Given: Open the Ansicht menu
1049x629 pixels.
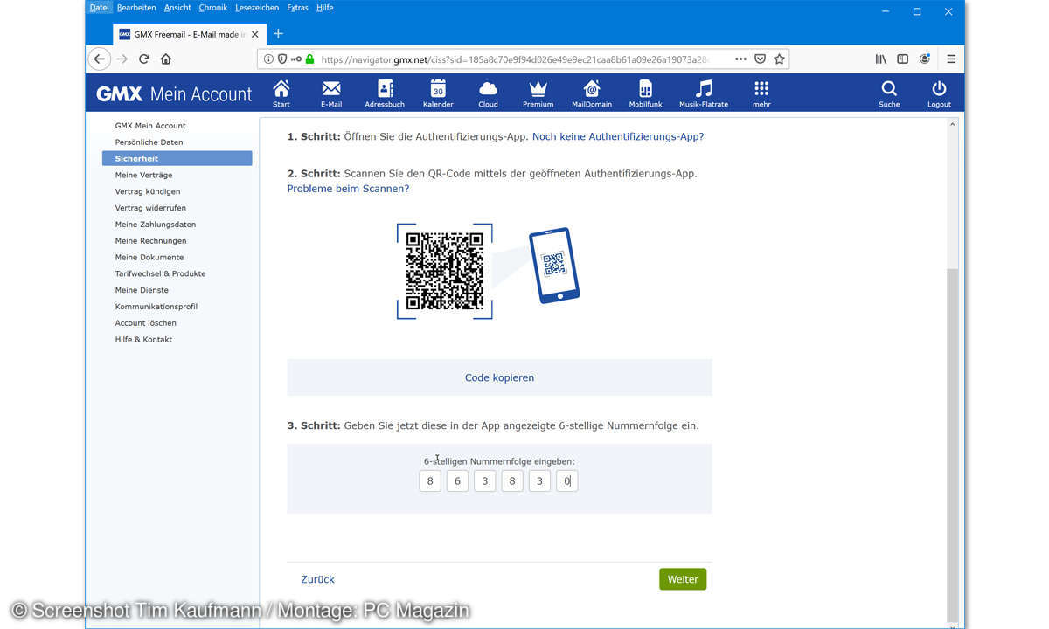Looking at the screenshot, I should click(x=177, y=8).
